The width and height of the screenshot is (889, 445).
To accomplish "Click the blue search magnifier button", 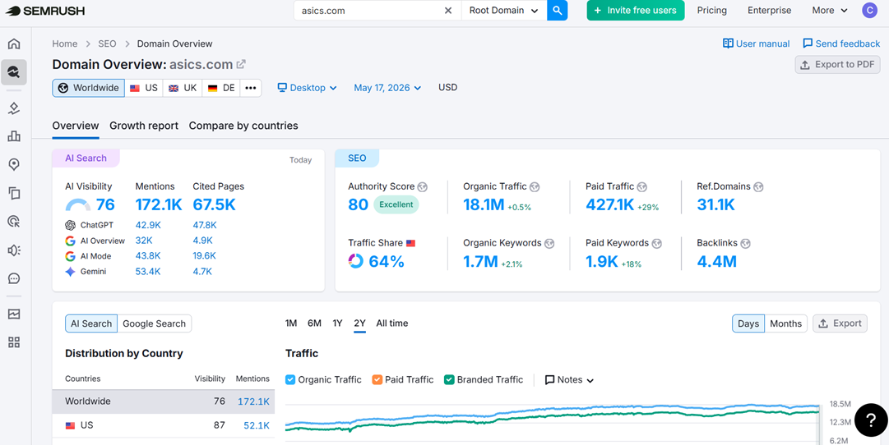I will coord(558,10).
